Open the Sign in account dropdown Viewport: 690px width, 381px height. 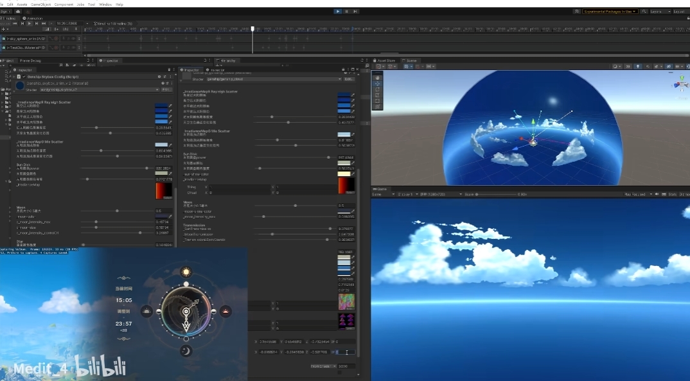(x=6, y=12)
